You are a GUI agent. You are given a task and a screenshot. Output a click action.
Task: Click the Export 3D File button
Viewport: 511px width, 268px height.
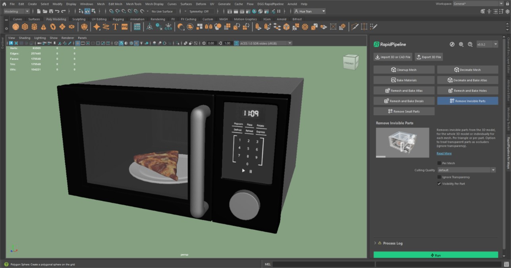(429, 57)
